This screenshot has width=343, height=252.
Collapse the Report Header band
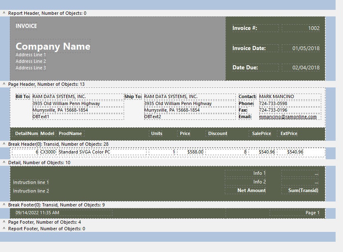4,13
